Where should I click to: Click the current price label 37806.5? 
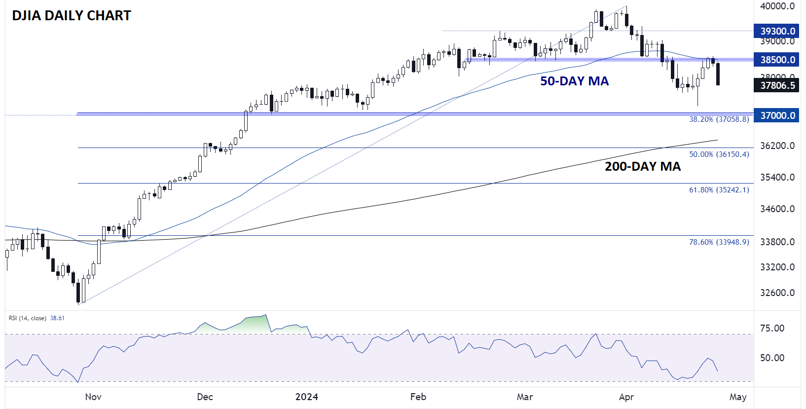pyautogui.click(x=776, y=85)
